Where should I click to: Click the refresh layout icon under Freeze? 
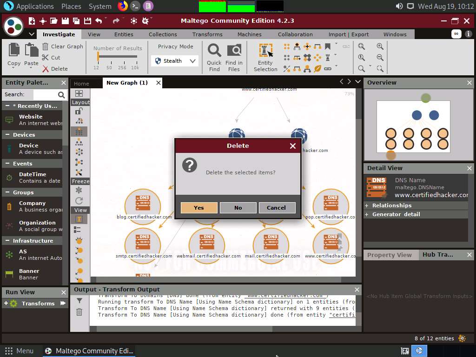79,201
